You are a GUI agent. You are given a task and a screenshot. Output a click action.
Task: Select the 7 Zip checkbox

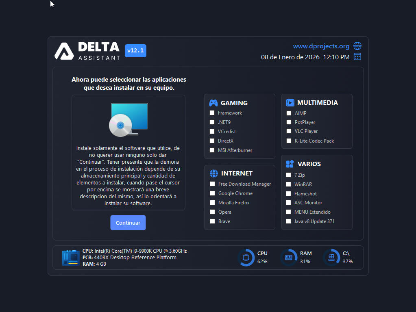pos(289,175)
